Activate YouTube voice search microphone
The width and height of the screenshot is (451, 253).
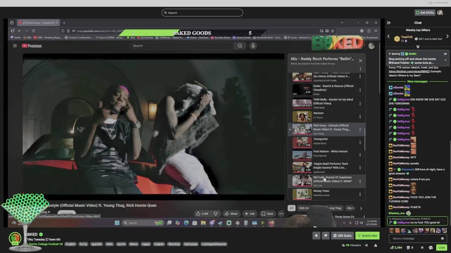(x=253, y=46)
